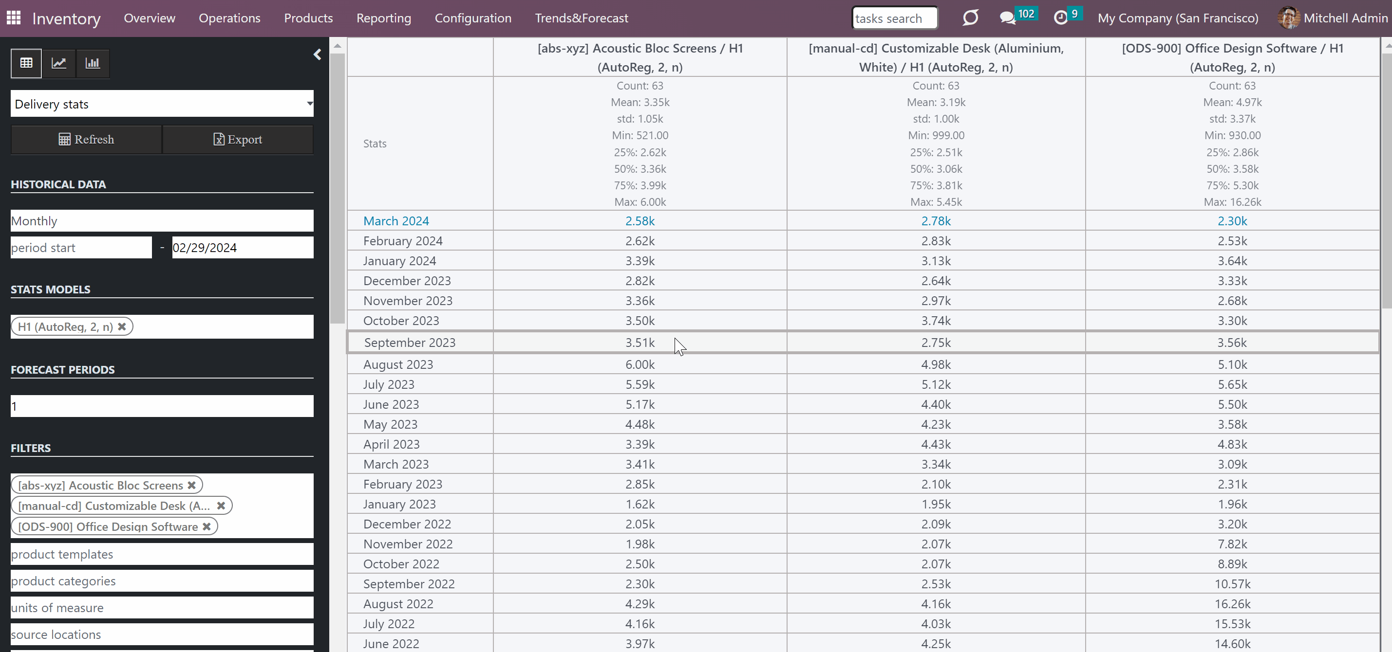Switch to table view icon
Screen dimensions: 1392x652
26,63
